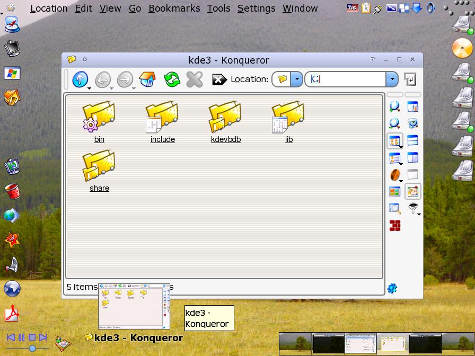Reload the current folder view
This screenshot has height=356, width=475.
[x=172, y=79]
